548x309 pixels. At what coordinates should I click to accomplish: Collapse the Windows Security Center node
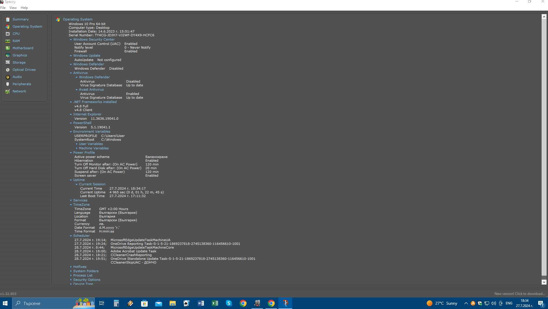coord(71,40)
